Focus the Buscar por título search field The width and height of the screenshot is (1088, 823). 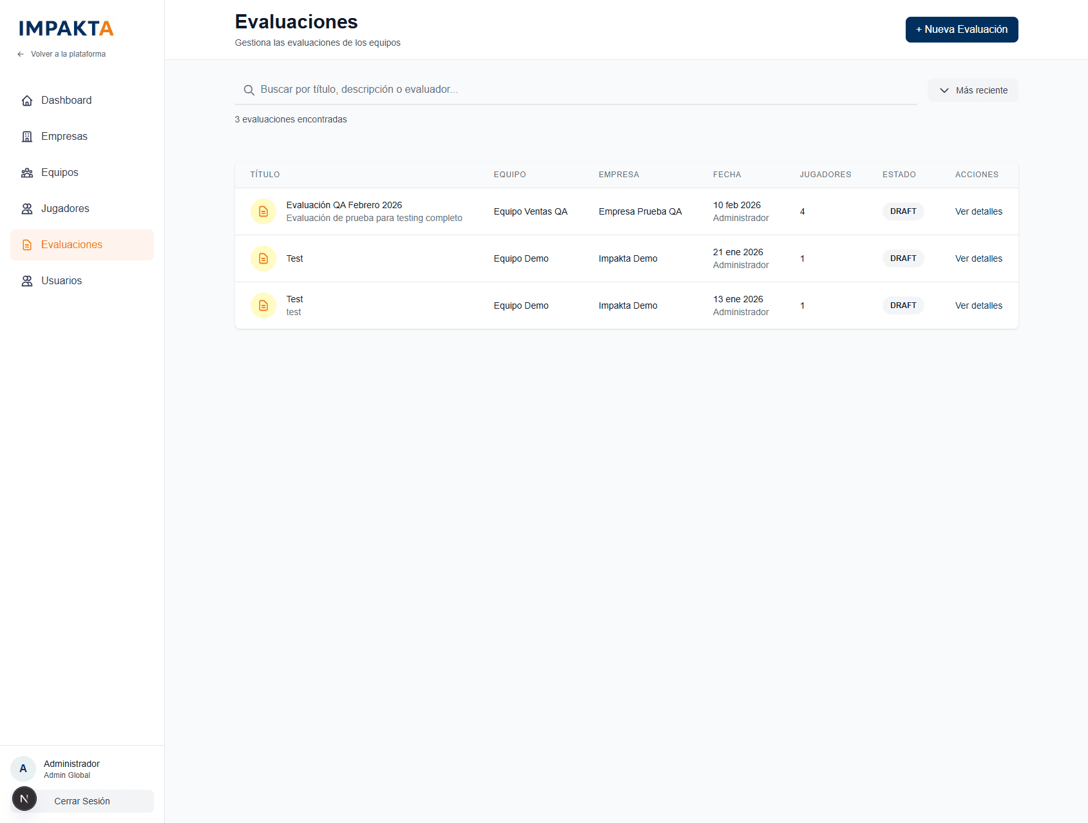click(580, 90)
